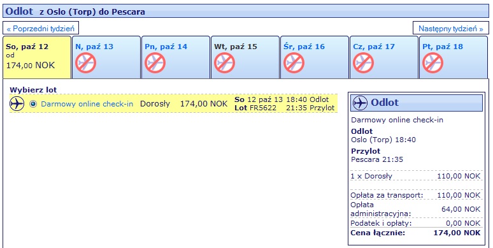
Task: Open Darmowy online check-in link in flight row
Action: [x=87, y=104]
